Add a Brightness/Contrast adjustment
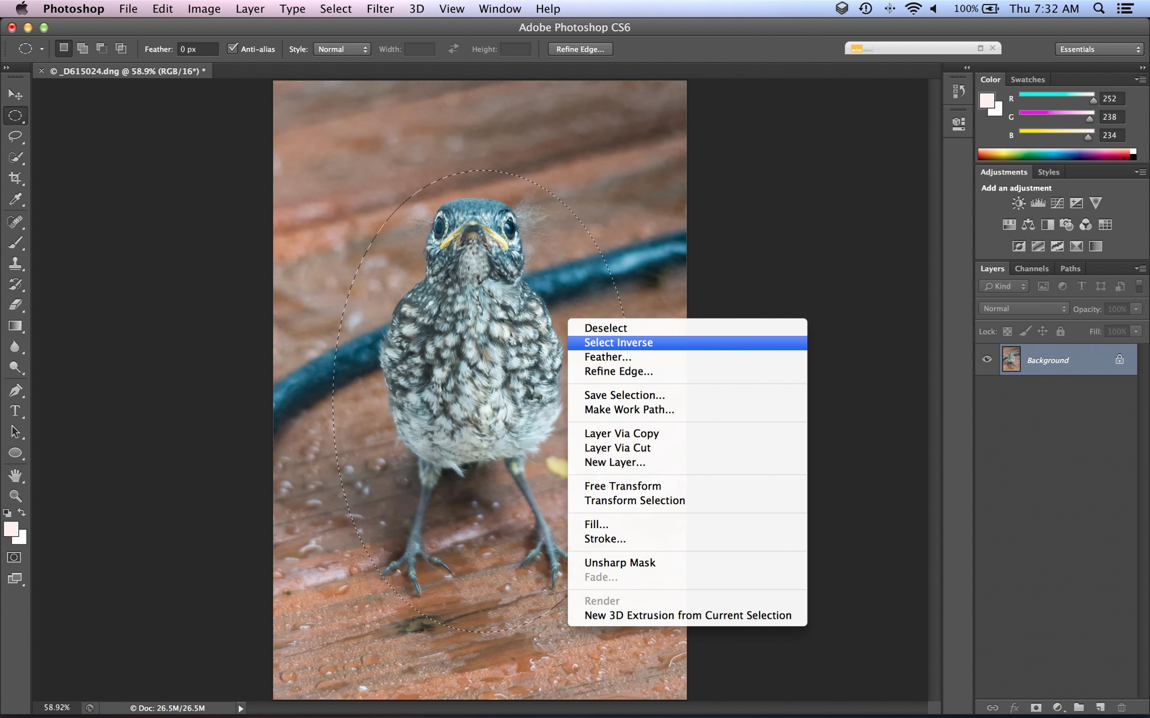Image resolution: width=1150 pixels, height=718 pixels. tap(1018, 203)
